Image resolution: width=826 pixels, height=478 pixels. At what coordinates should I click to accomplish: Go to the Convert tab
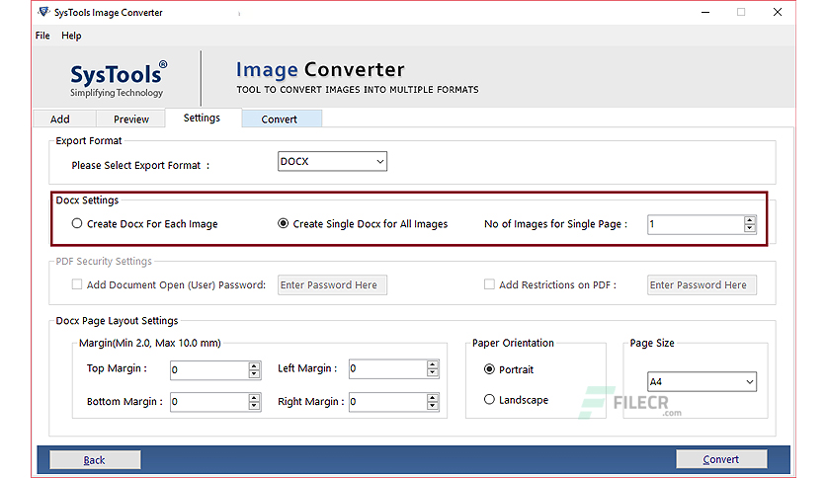[282, 119]
